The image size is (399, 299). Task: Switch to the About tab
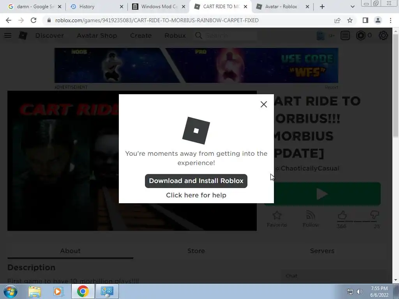pos(70,251)
